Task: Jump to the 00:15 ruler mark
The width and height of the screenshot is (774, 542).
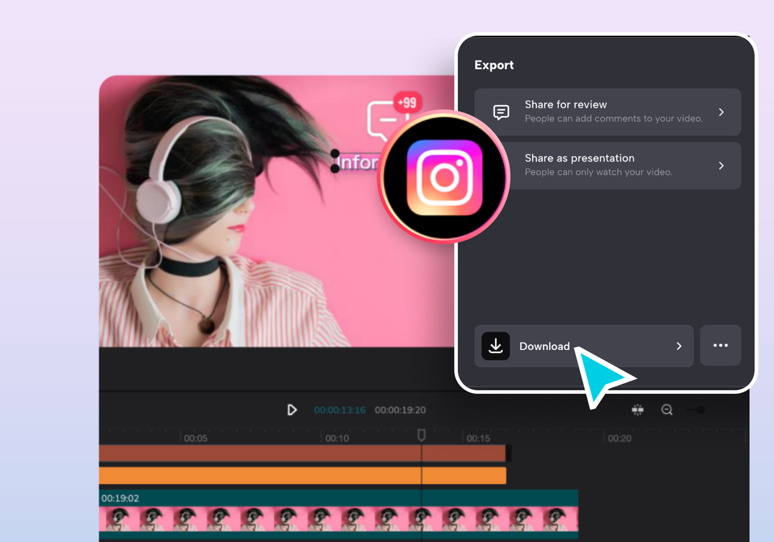Action: pyautogui.click(x=478, y=438)
